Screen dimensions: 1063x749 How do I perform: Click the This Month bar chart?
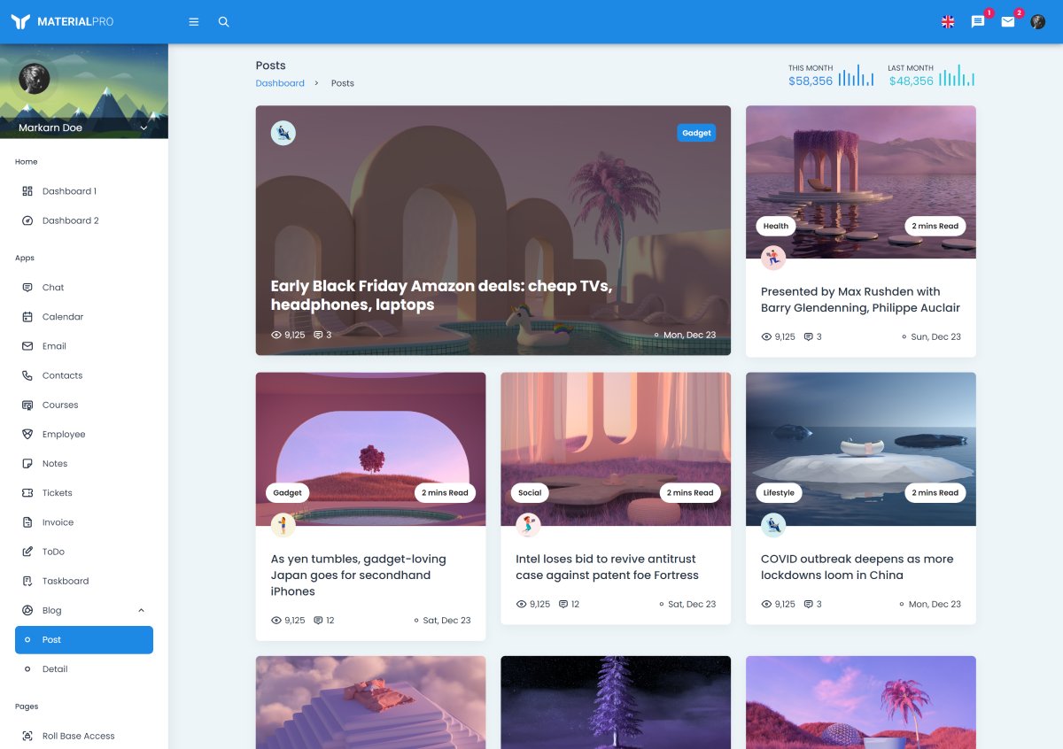(x=856, y=77)
